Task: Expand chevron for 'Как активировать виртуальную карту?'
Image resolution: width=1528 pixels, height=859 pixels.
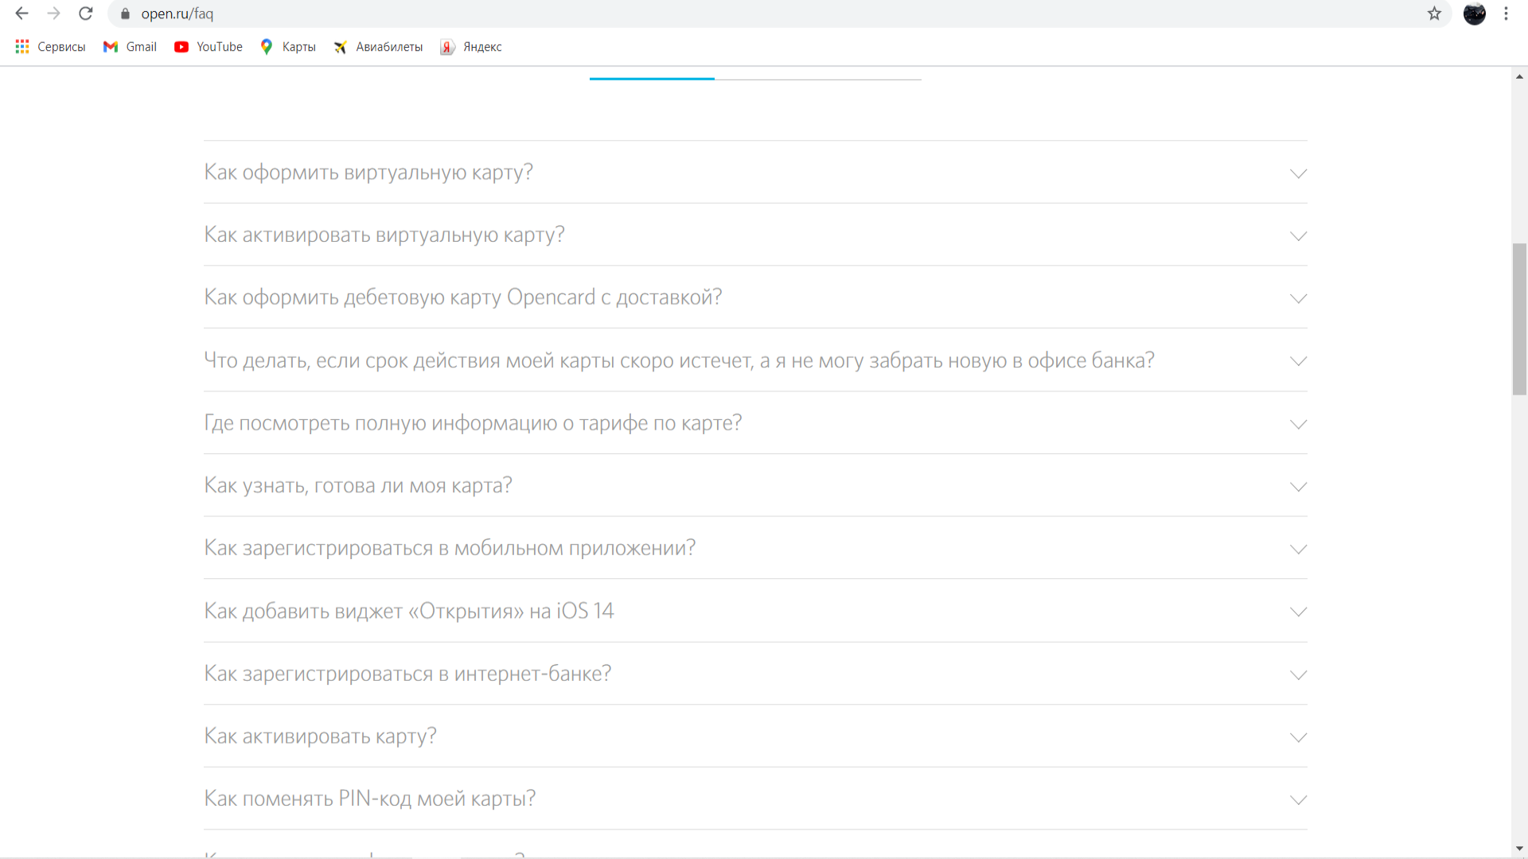Action: click(1298, 236)
